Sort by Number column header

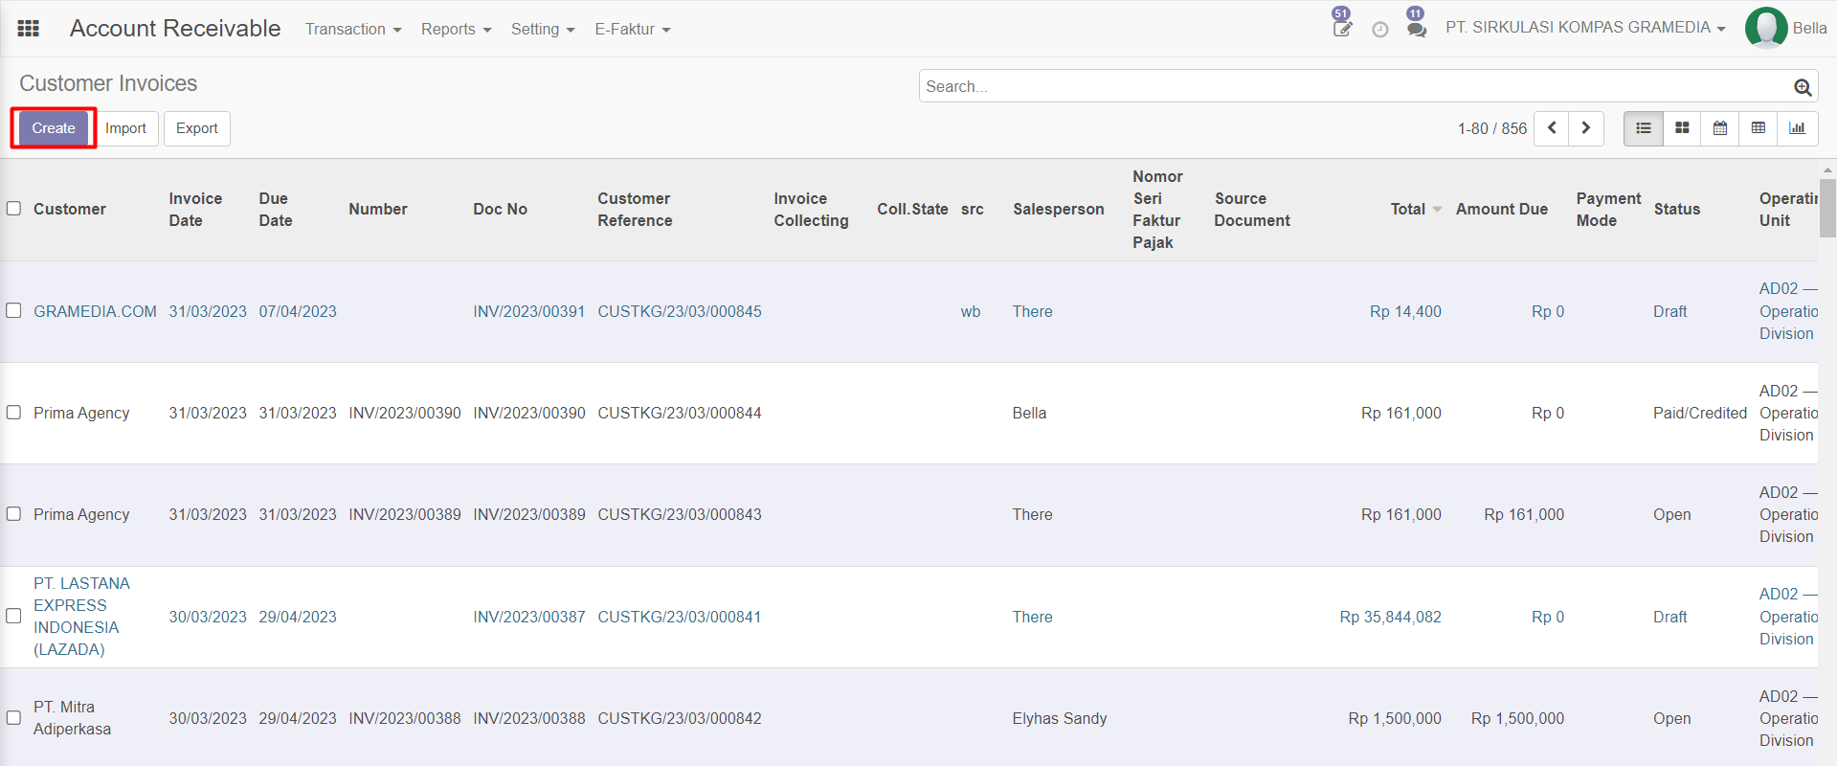(378, 209)
